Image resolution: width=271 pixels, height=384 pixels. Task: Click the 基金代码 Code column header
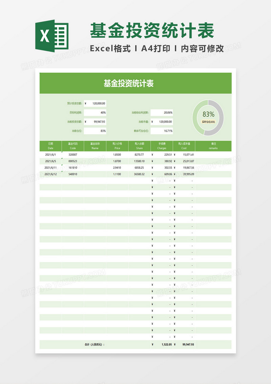pos(73,146)
